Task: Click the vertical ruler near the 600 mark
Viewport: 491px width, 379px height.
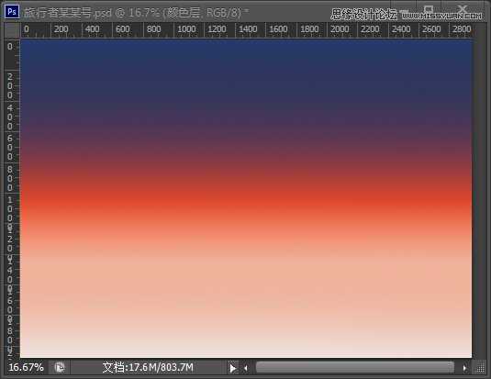Action: pos(10,148)
